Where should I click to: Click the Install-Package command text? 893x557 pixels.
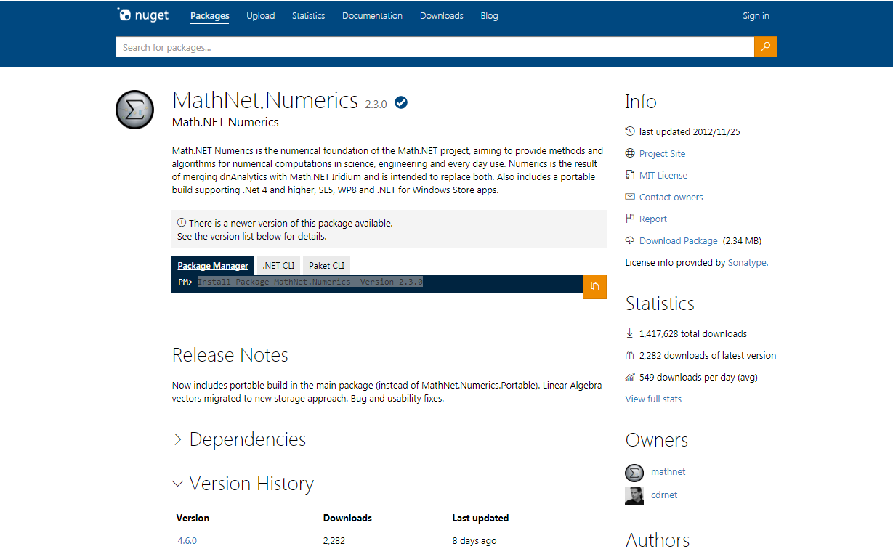310,282
